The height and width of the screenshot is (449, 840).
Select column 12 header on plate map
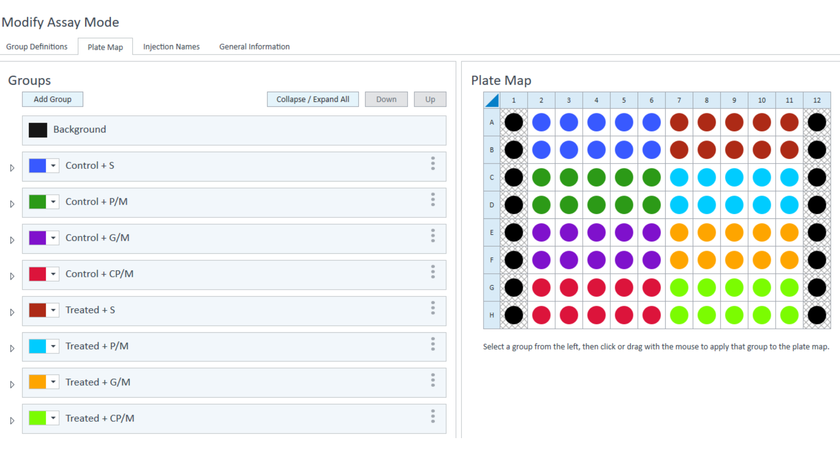coord(817,101)
